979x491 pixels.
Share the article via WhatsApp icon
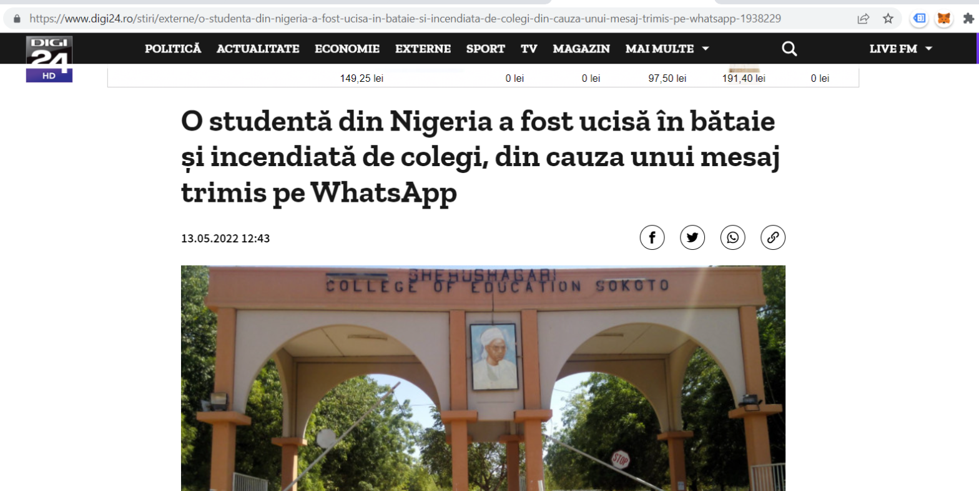(732, 237)
